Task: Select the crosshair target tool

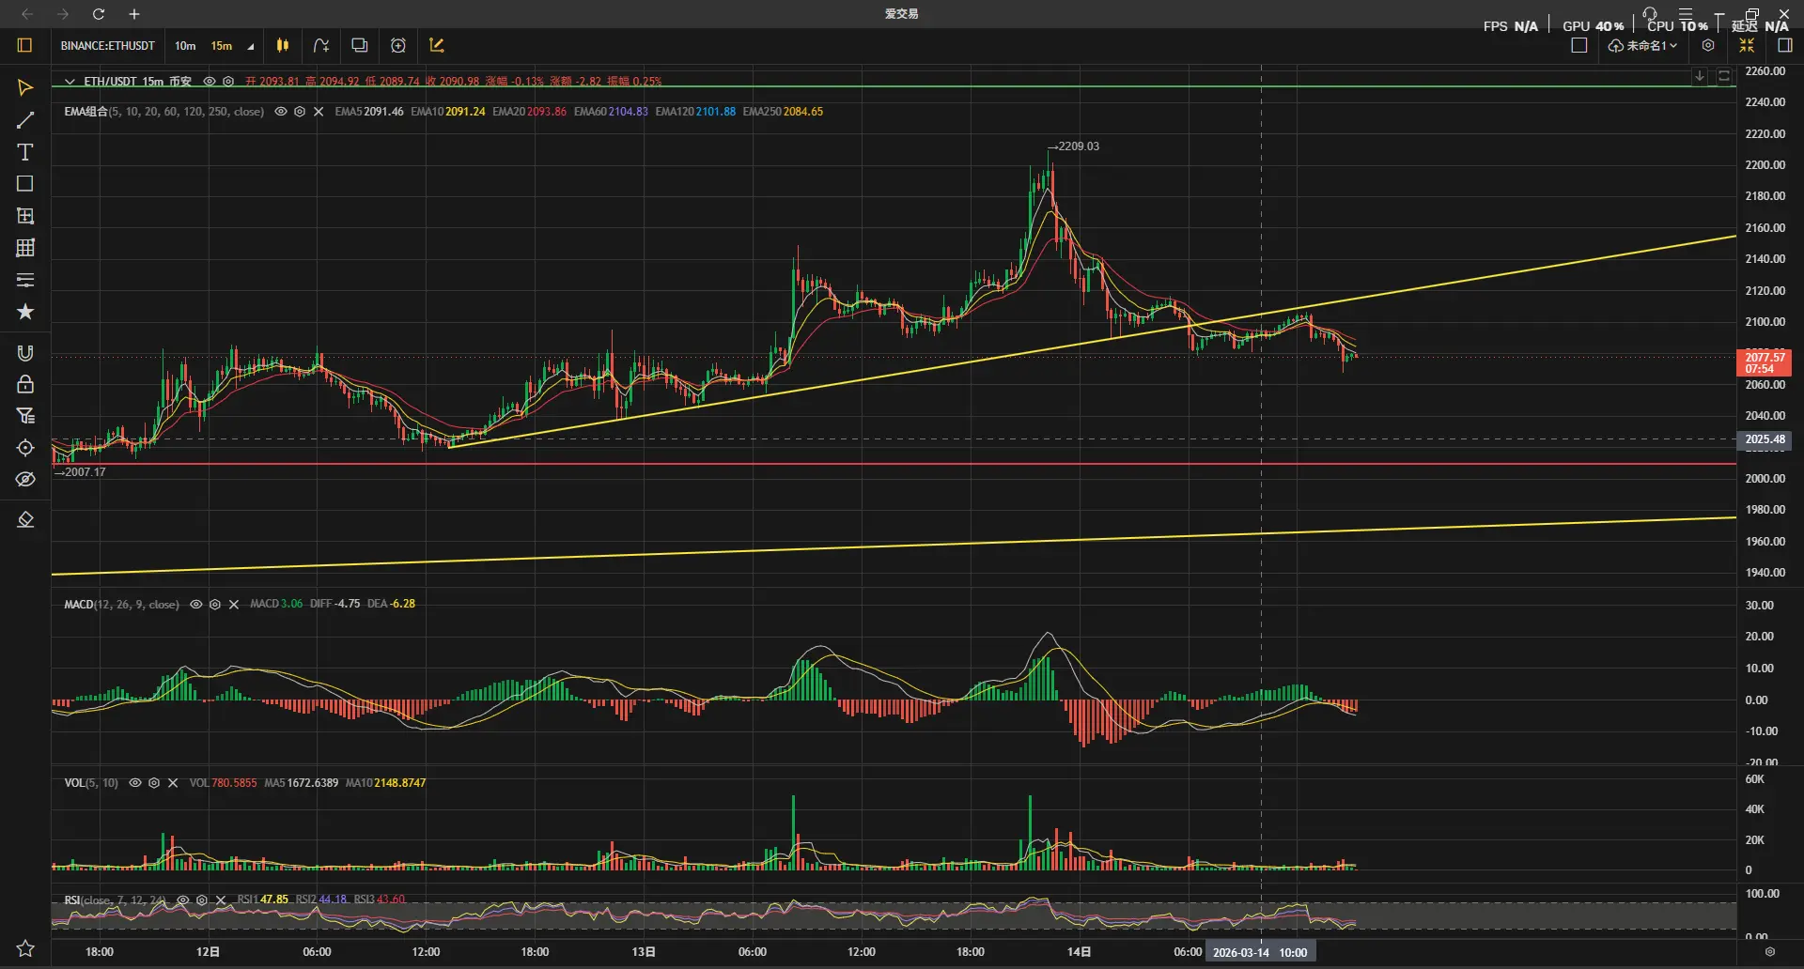Action: (x=25, y=448)
